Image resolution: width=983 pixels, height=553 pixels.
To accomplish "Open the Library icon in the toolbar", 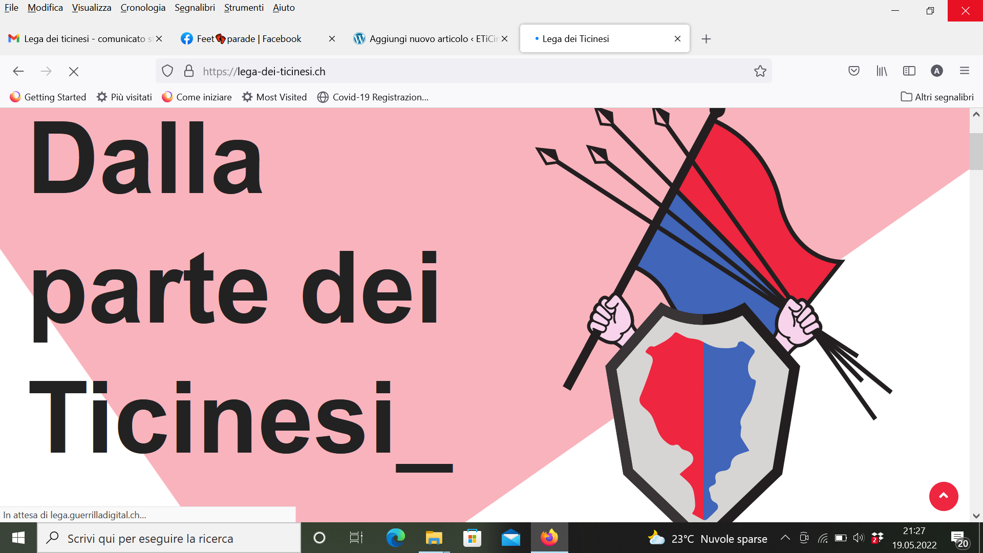I will (882, 71).
